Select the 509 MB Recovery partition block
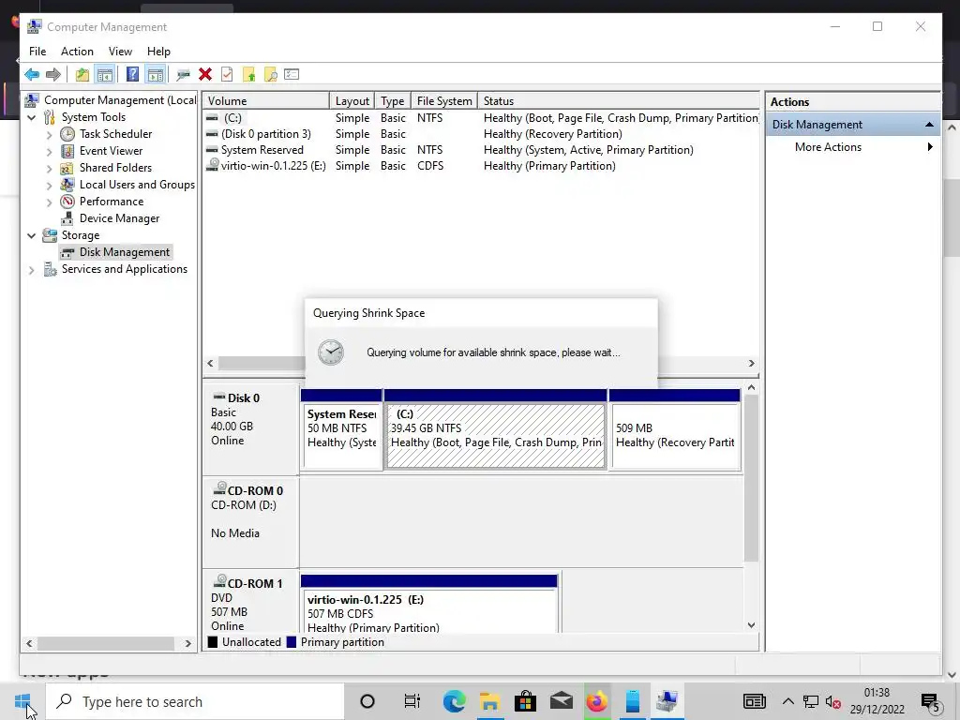This screenshot has width=960, height=720. (x=675, y=429)
